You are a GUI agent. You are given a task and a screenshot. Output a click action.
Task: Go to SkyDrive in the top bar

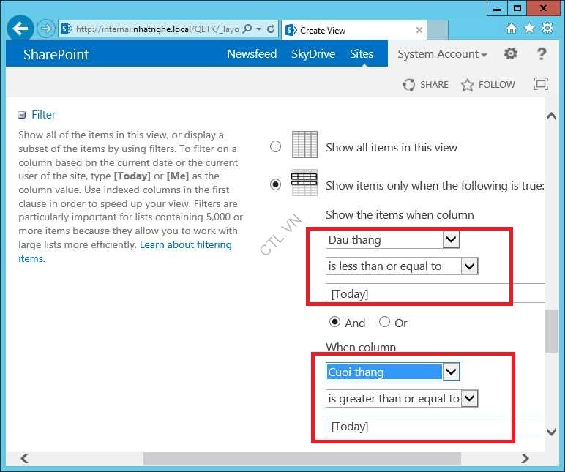tap(313, 54)
